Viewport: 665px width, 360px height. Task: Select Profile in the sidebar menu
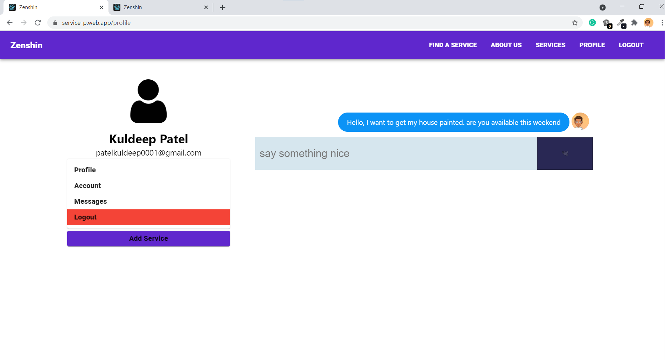148,170
